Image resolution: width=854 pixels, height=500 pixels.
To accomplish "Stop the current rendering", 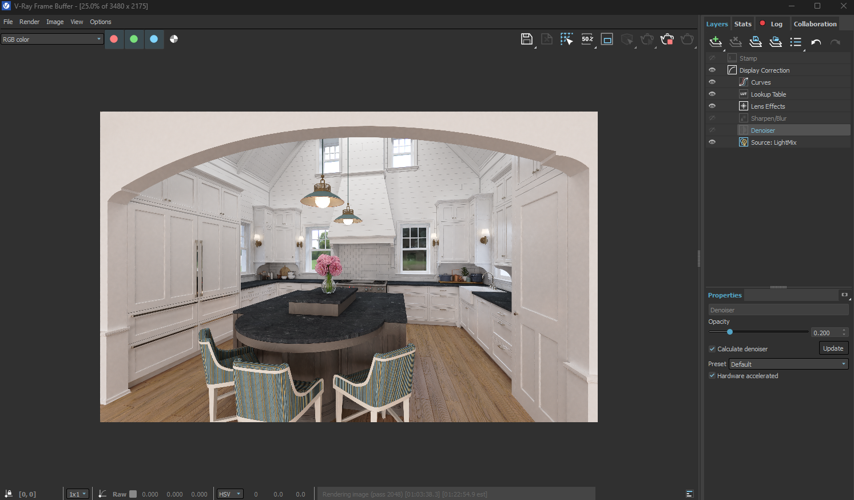I will coord(667,39).
